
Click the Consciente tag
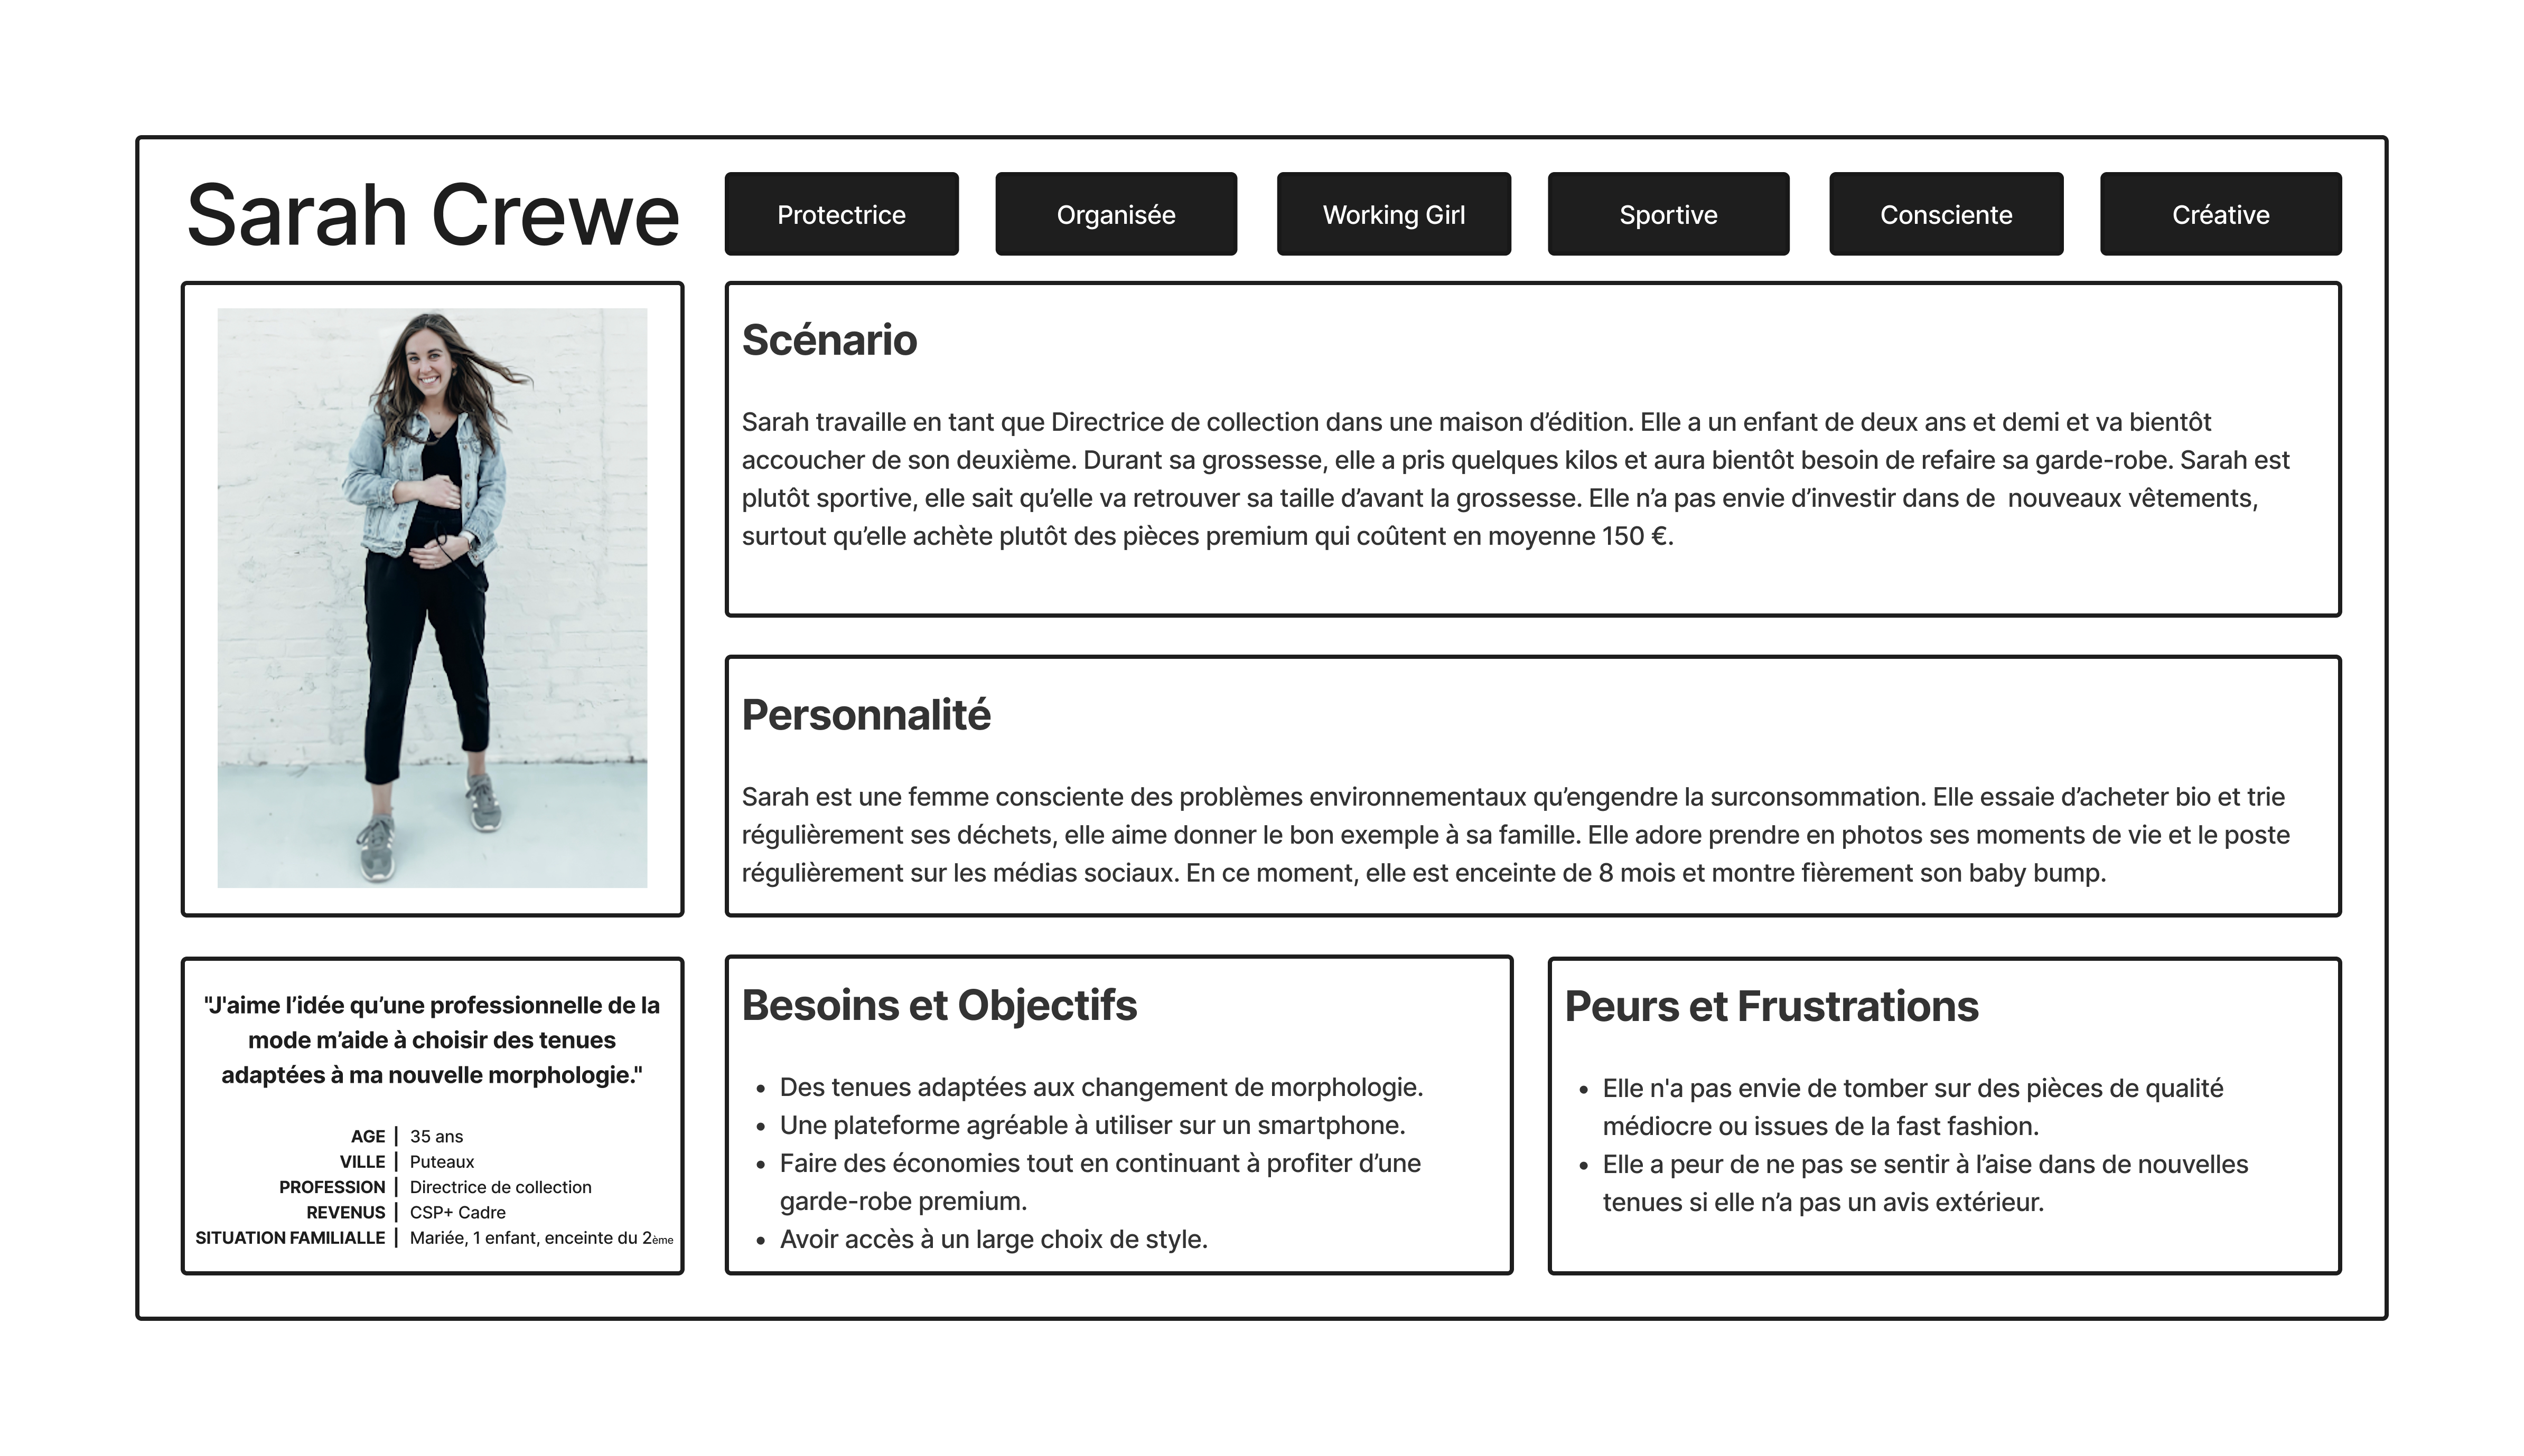(1946, 214)
